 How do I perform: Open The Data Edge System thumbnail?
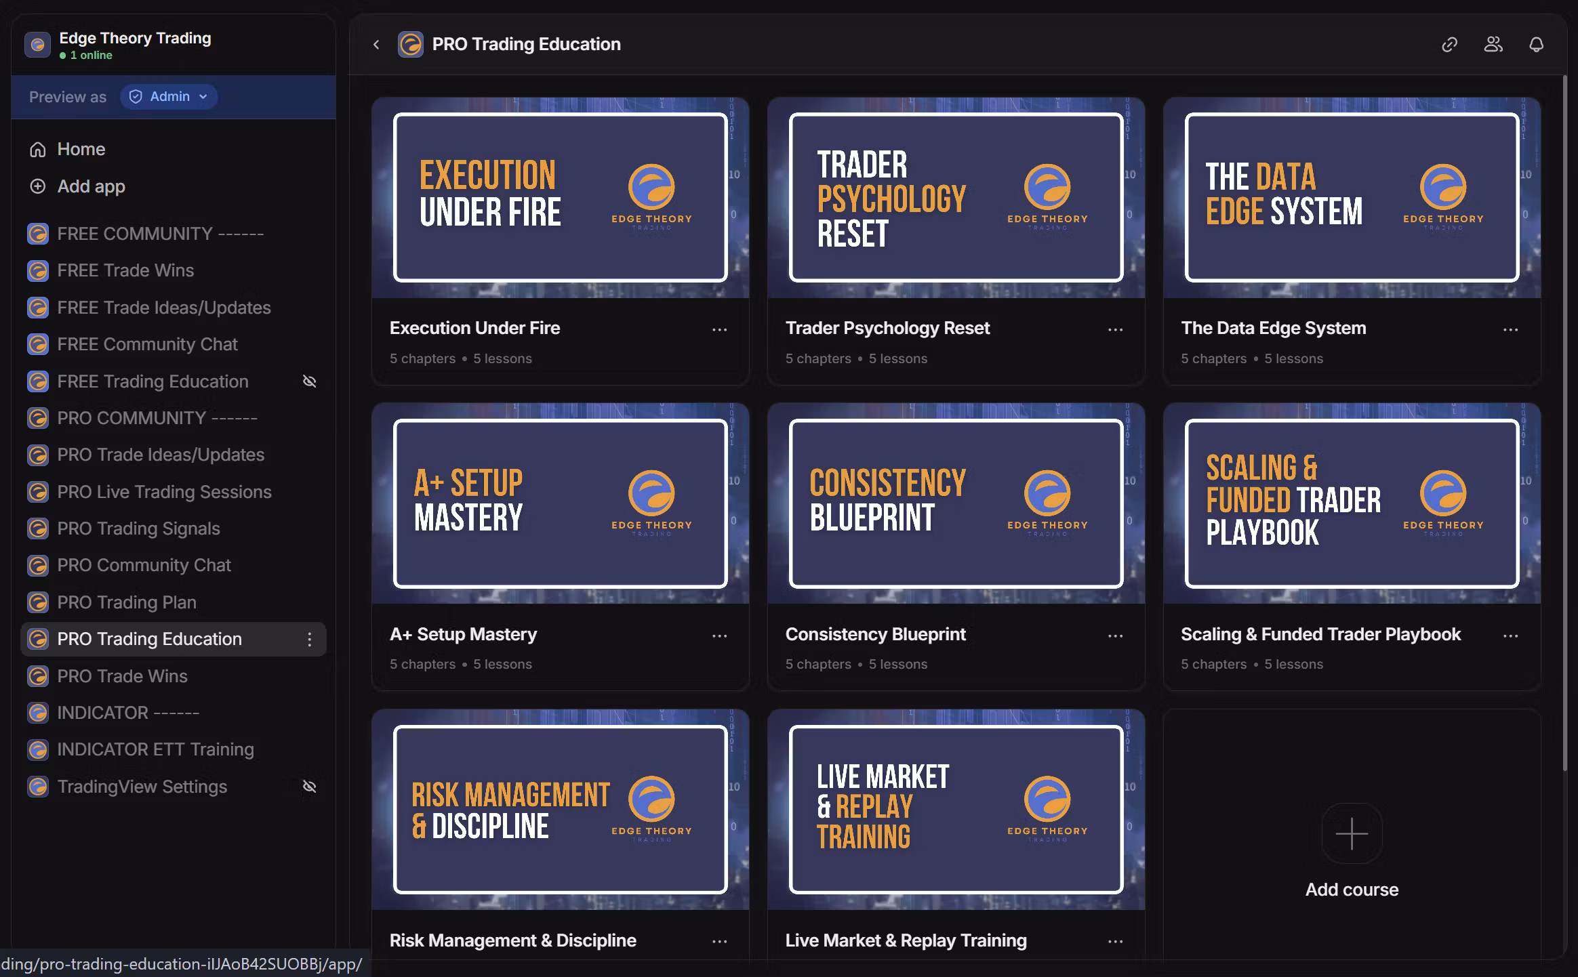pyautogui.click(x=1352, y=198)
